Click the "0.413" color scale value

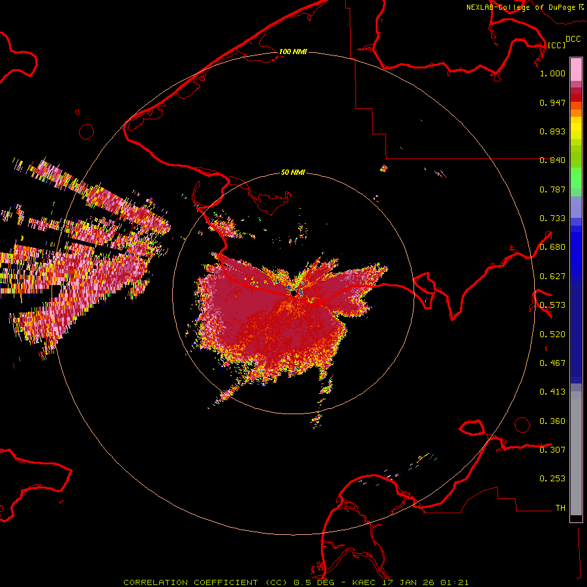(552, 392)
